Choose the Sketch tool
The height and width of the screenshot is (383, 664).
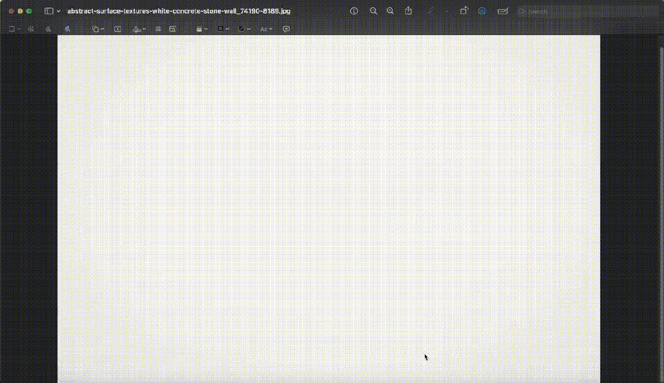(49, 29)
